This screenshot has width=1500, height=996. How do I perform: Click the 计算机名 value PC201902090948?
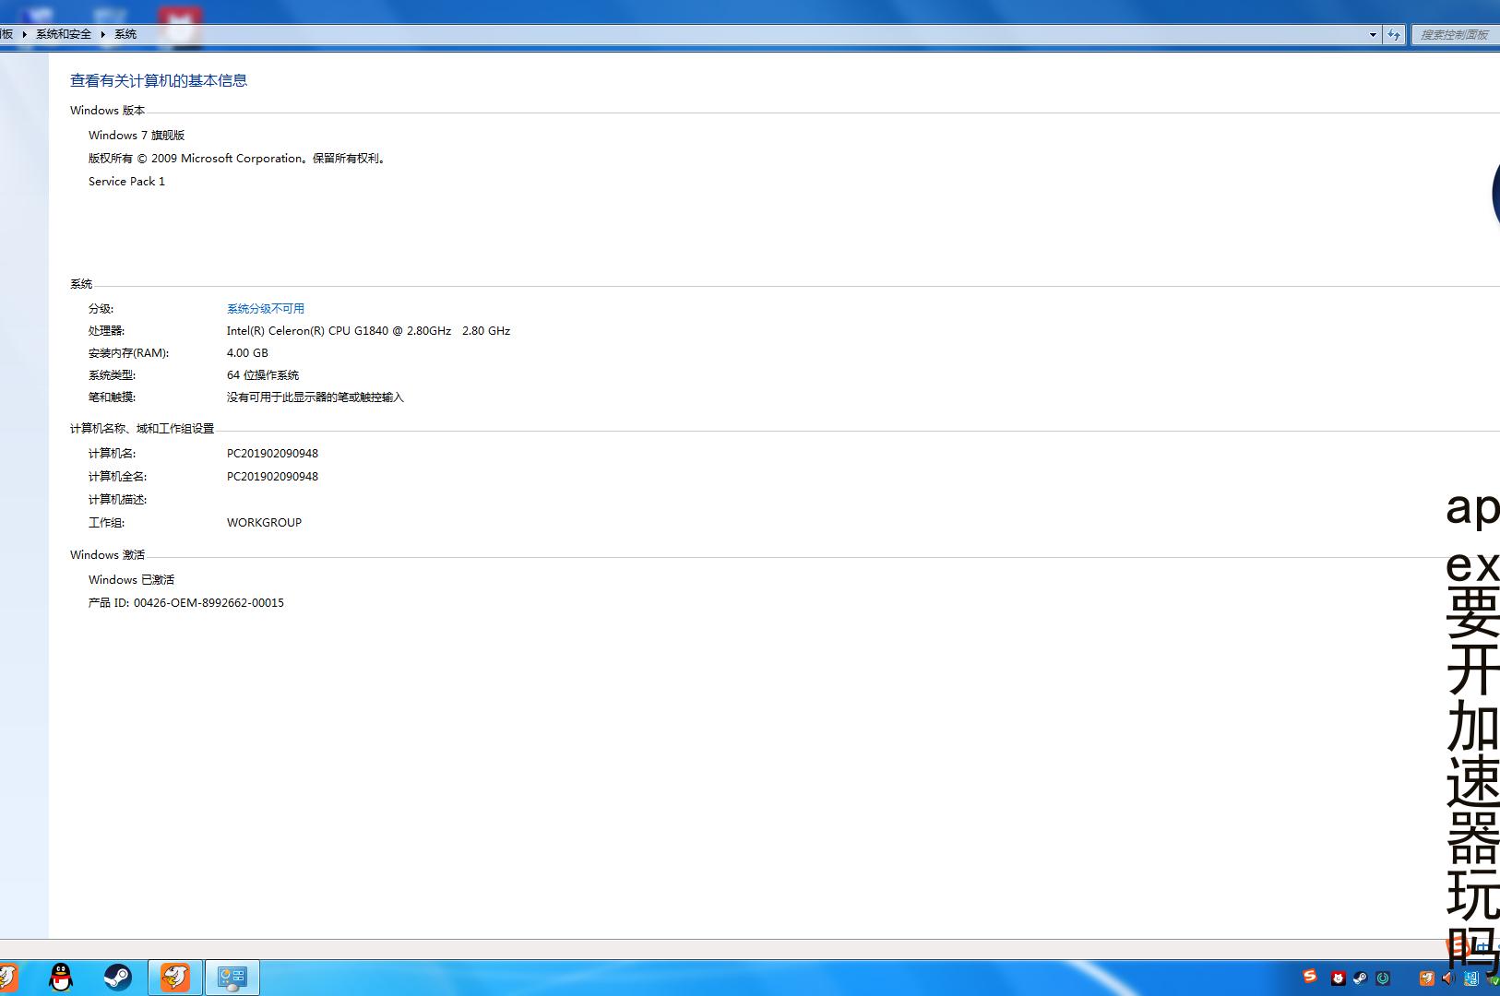272,453
